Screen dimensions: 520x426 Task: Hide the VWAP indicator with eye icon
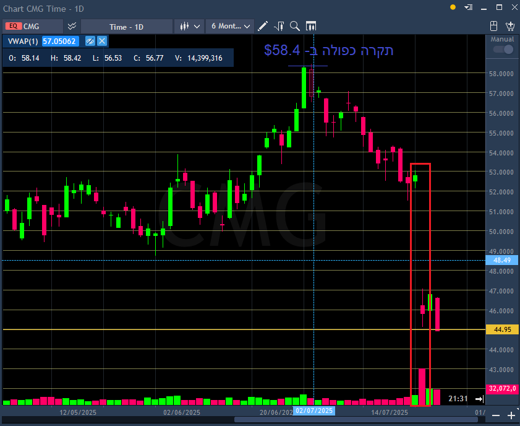click(x=90, y=41)
